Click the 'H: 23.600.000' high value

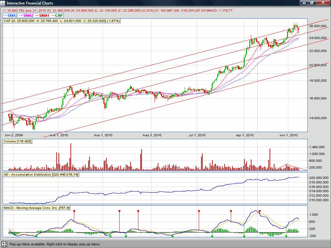(x=83, y=10)
